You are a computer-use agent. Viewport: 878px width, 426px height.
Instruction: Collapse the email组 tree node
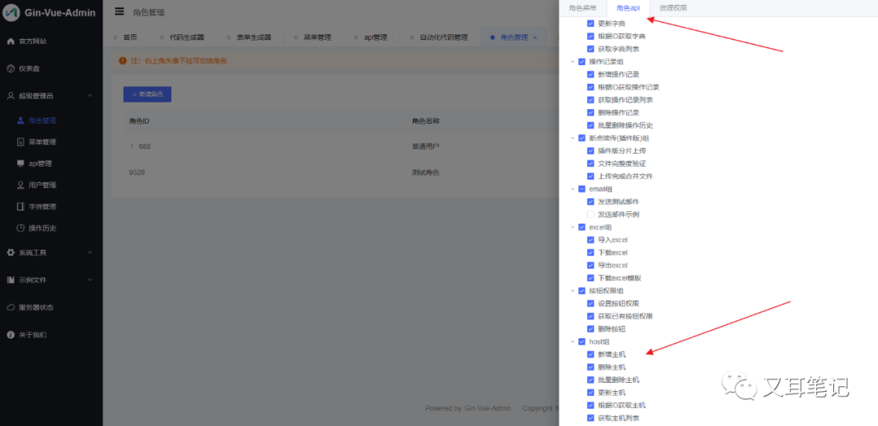pos(572,189)
